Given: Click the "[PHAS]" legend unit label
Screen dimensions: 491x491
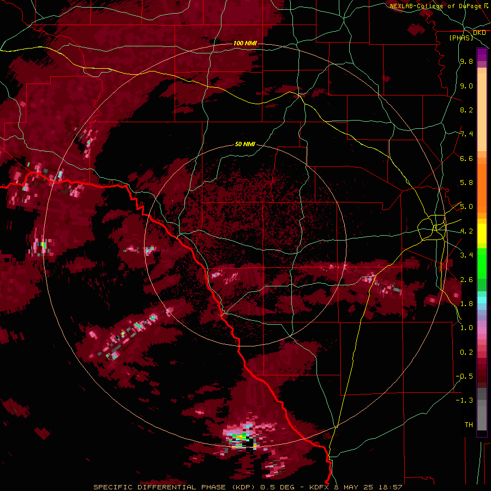Looking at the screenshot, I should 461,38.
